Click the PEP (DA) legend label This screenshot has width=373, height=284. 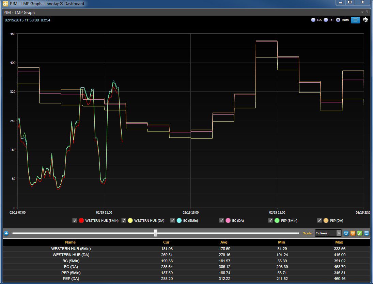[x=337, y=221]
